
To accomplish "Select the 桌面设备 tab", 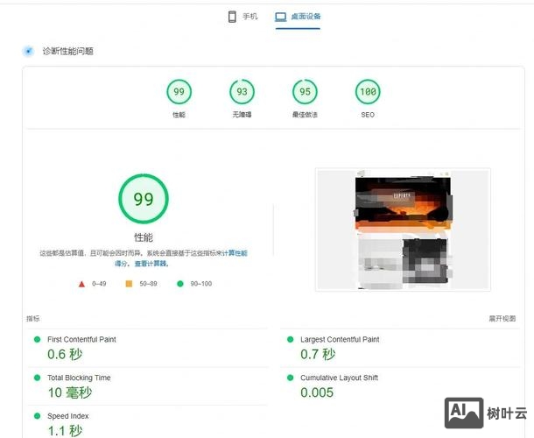I will point(298,17).
